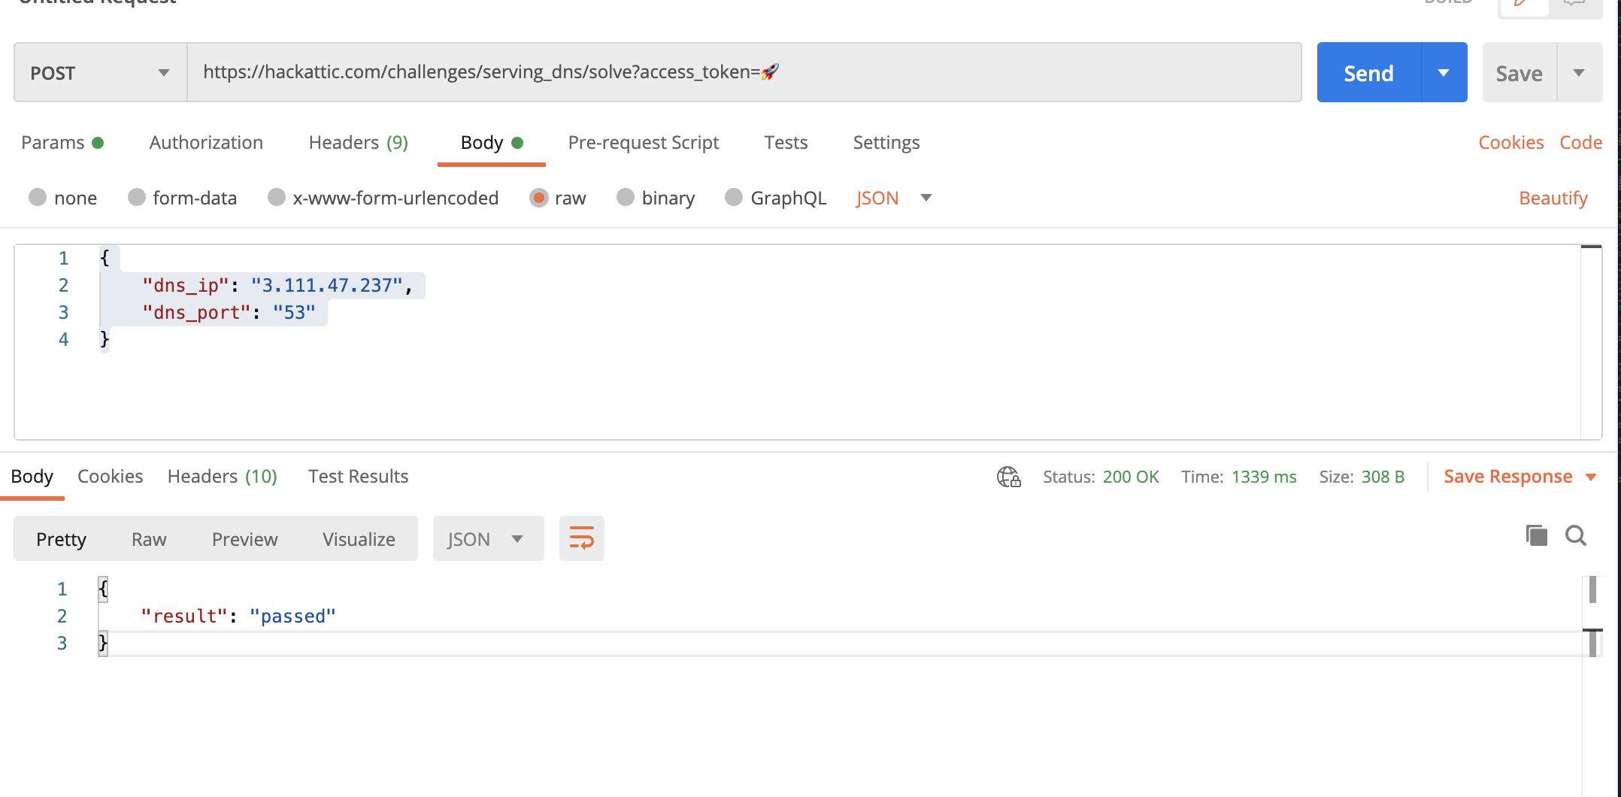Open response Headers (10) tab
The width and height of the screenshot is (1621, 797).
[x=223, y=476]
